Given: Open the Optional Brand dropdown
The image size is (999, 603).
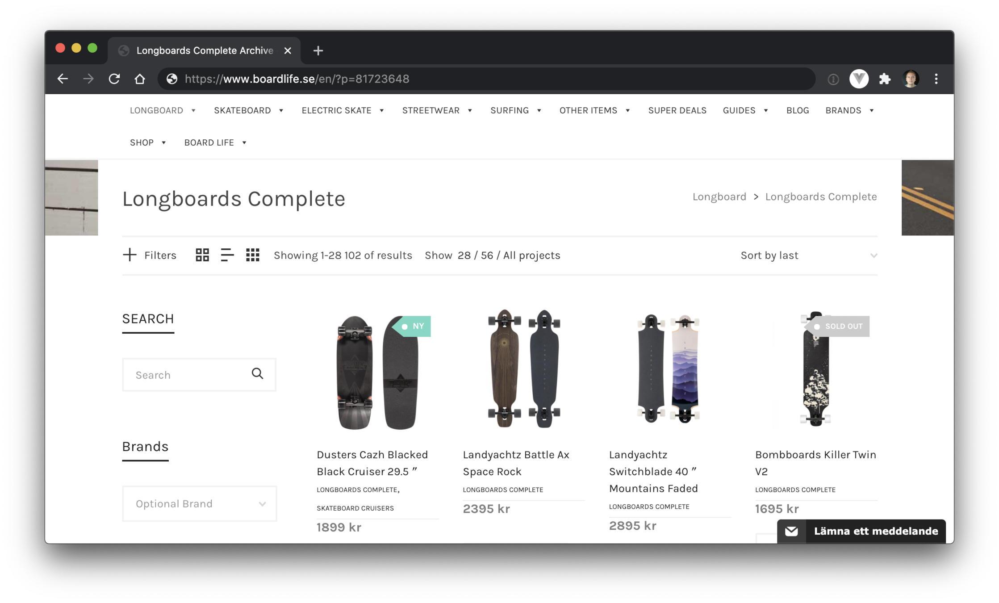Looking at the screenshot, I should (199, 504).
